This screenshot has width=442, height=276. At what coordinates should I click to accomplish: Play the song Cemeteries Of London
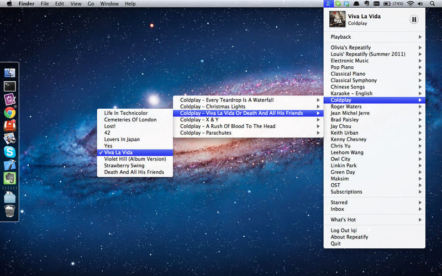(135, 120)
